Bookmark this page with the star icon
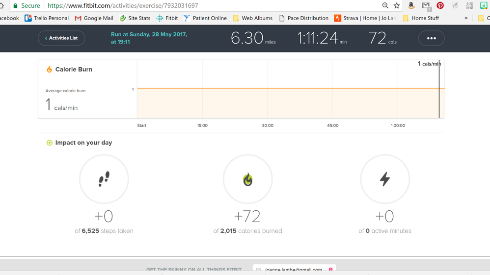The width and height of the screenshot is (490, 275). click(x=397, y=6)
